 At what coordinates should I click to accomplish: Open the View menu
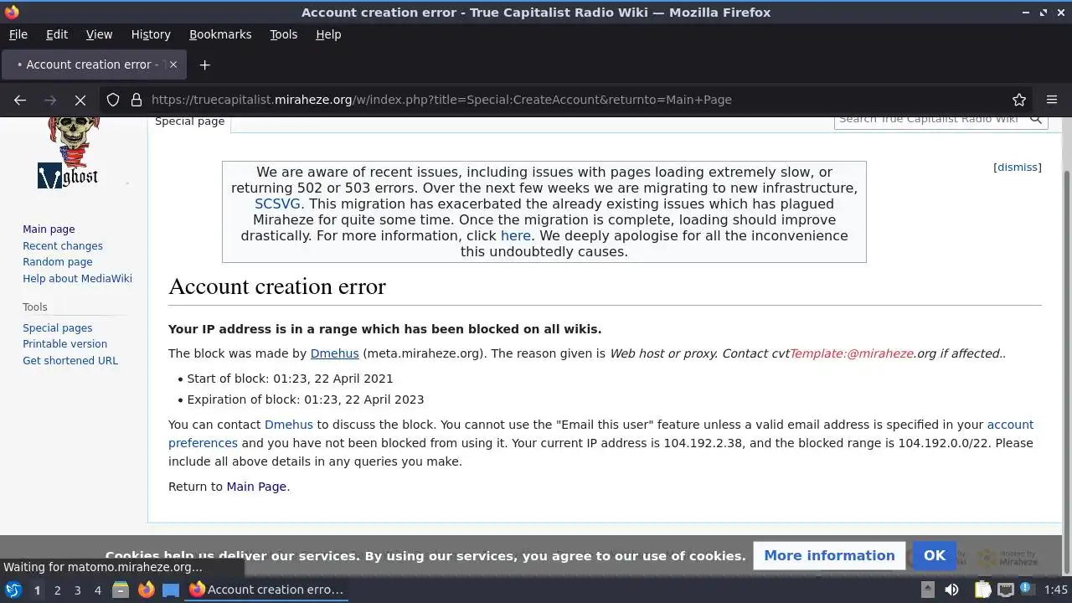(x=99, y=34)
